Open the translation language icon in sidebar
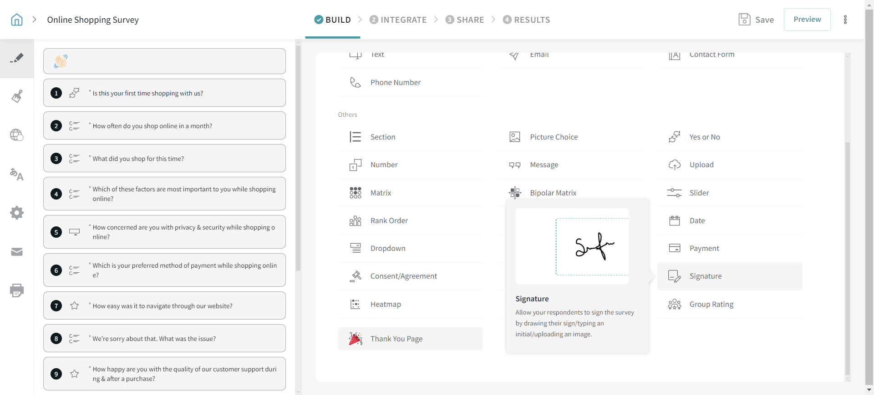Screen dimensions: 874x395 coord(17,174)
